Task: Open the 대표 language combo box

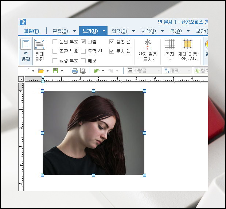Action: tap(178, 71)
